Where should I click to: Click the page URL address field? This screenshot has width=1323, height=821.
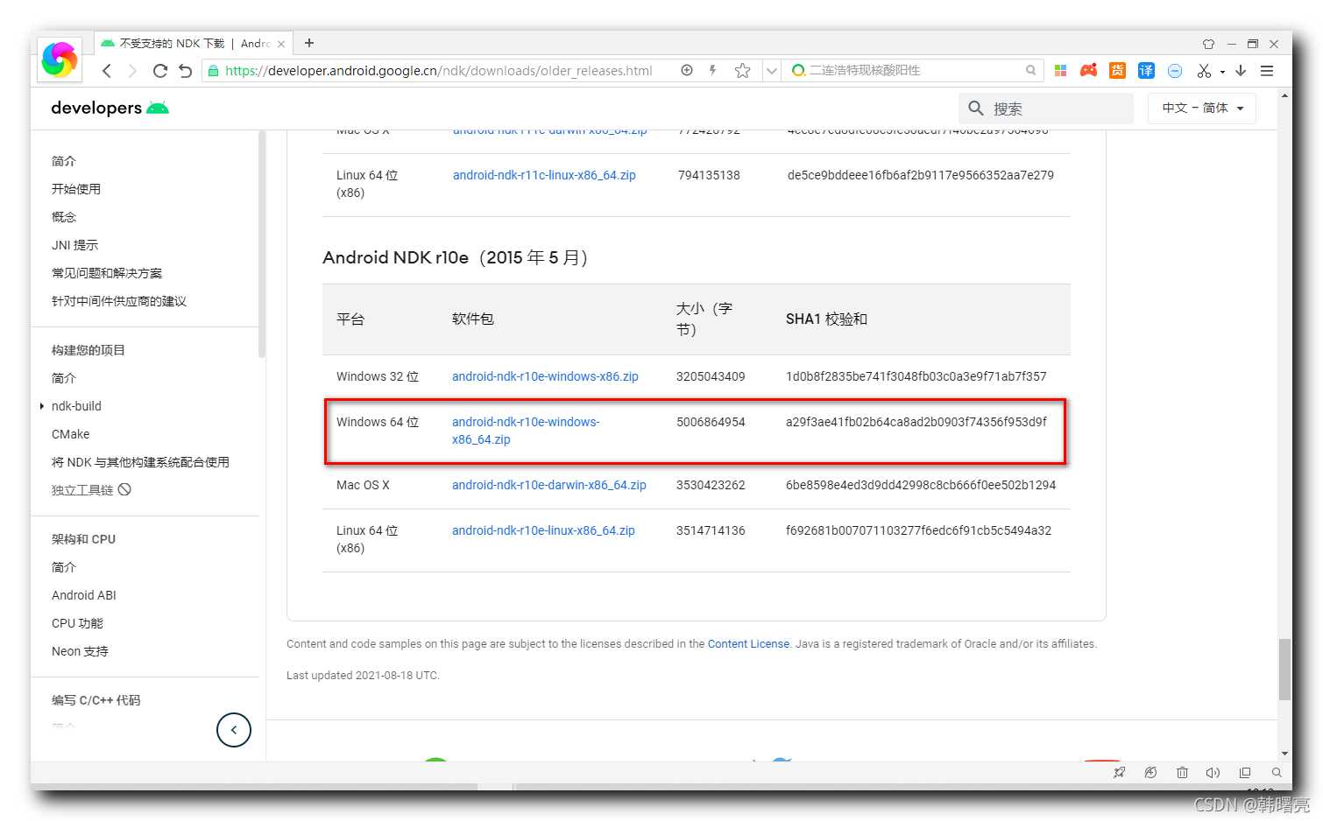click(x=438, y=71)
